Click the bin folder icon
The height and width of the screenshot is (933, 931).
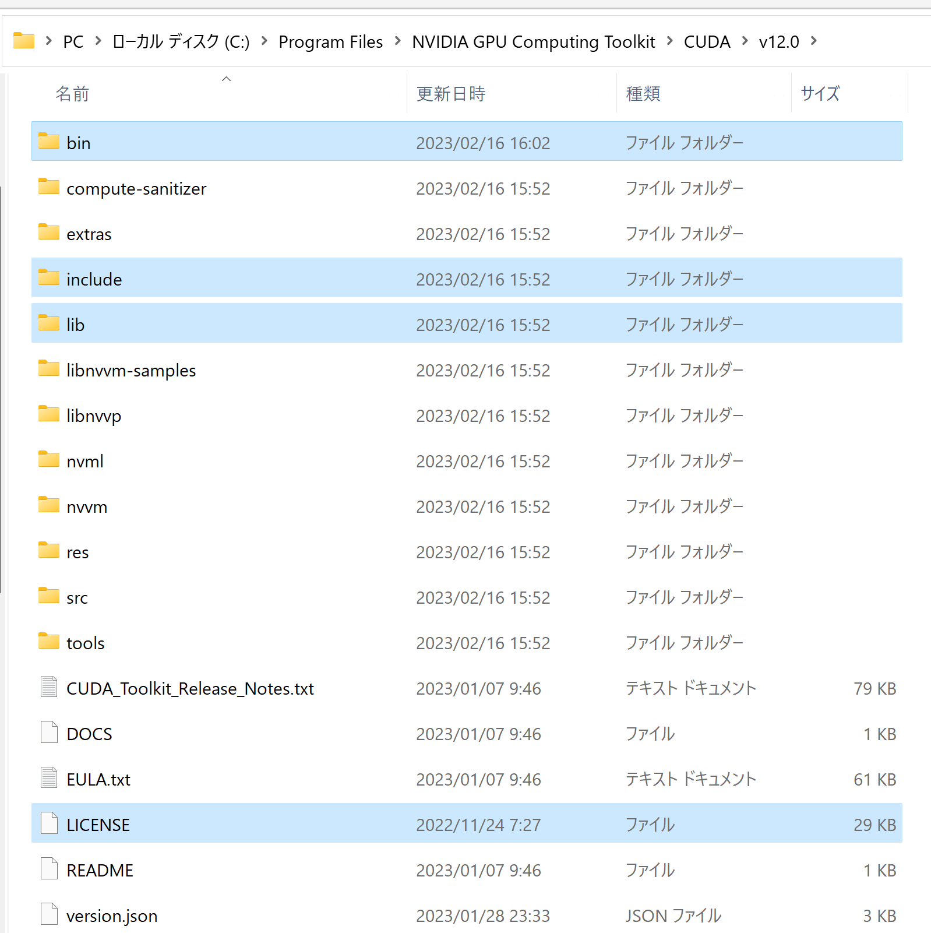(49, 141)
